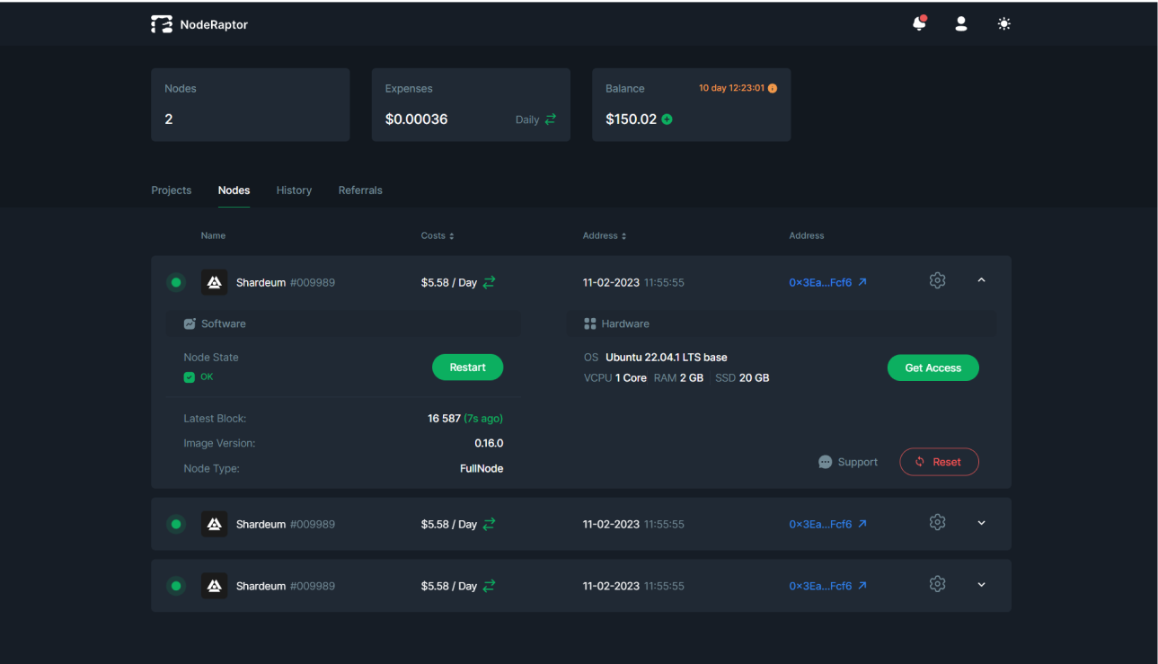Restart the node
Screen dimensions: 1158x664
click(x=467, y=367)
